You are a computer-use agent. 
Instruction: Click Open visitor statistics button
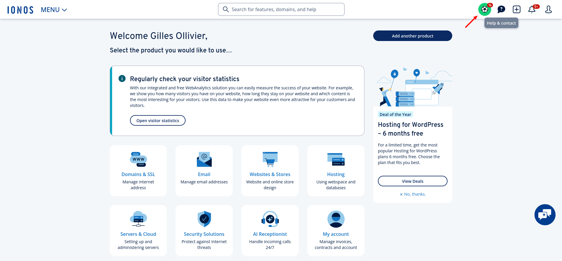(158, 120)
